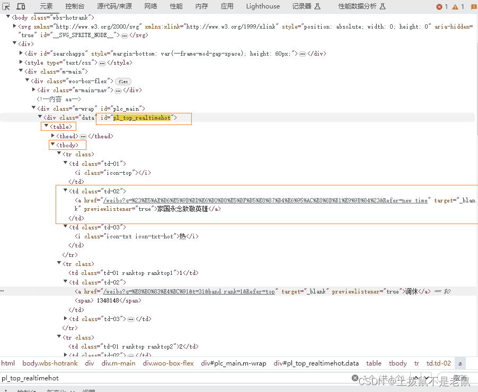Viewport: 478px width, 392px height.
Task: Select div.m-main breadcrumb
Action: tap(118, 363)
